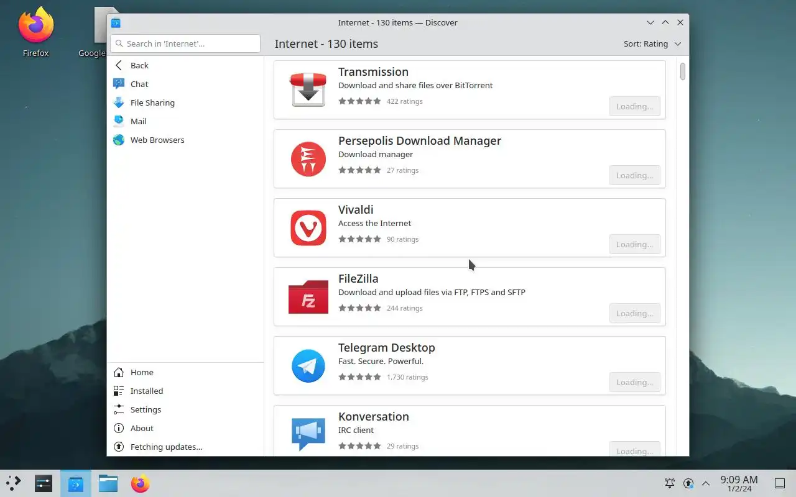Image resolution: width=796 pixels, height=497 pixels.
Task: Click the About info icon
Action: pyautogui.click(x=119, y=428)
